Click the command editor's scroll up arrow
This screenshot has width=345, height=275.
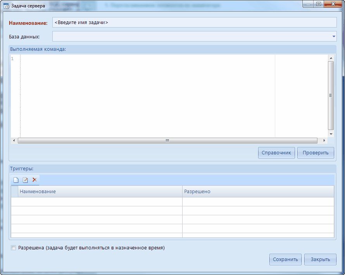[331, 58]
